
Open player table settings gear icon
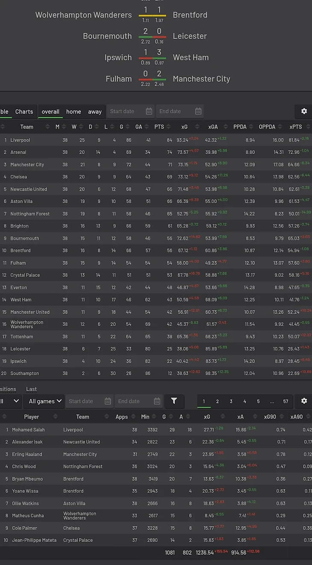(304, 401)
